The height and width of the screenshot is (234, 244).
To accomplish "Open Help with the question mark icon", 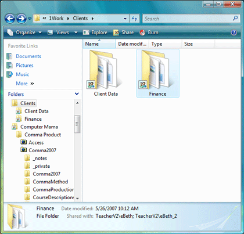I will [x=234, y=33].
